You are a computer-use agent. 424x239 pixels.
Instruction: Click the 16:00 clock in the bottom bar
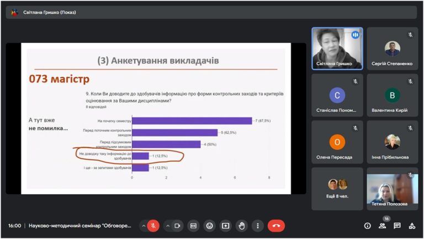14,226
